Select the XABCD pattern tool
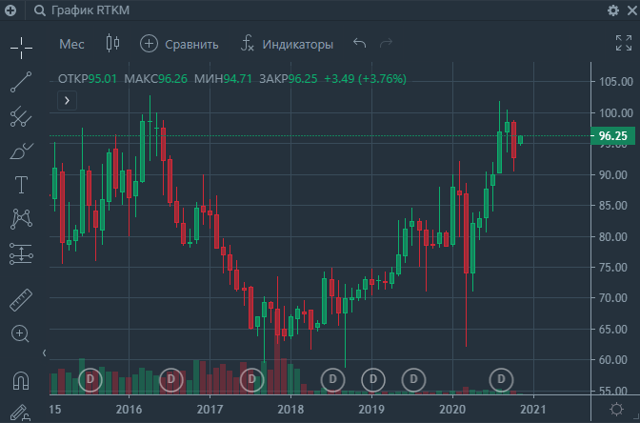 pyautogui.click(x=21, y=219)
